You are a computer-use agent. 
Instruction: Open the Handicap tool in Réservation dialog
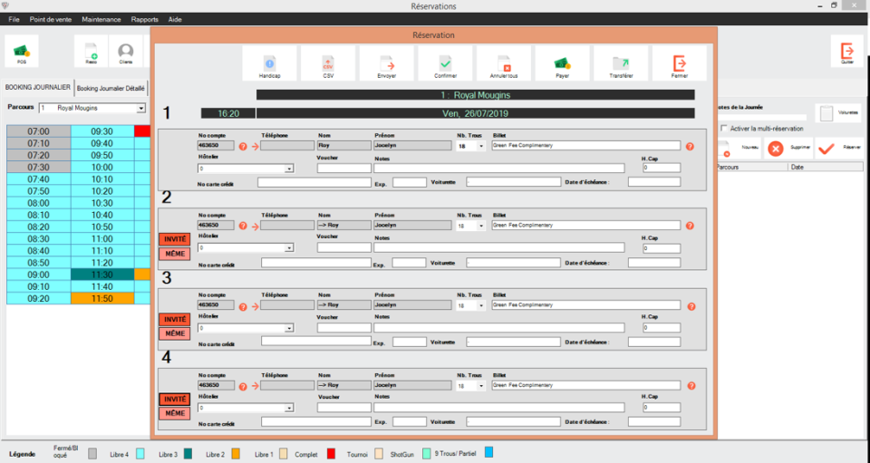(270, 63)
